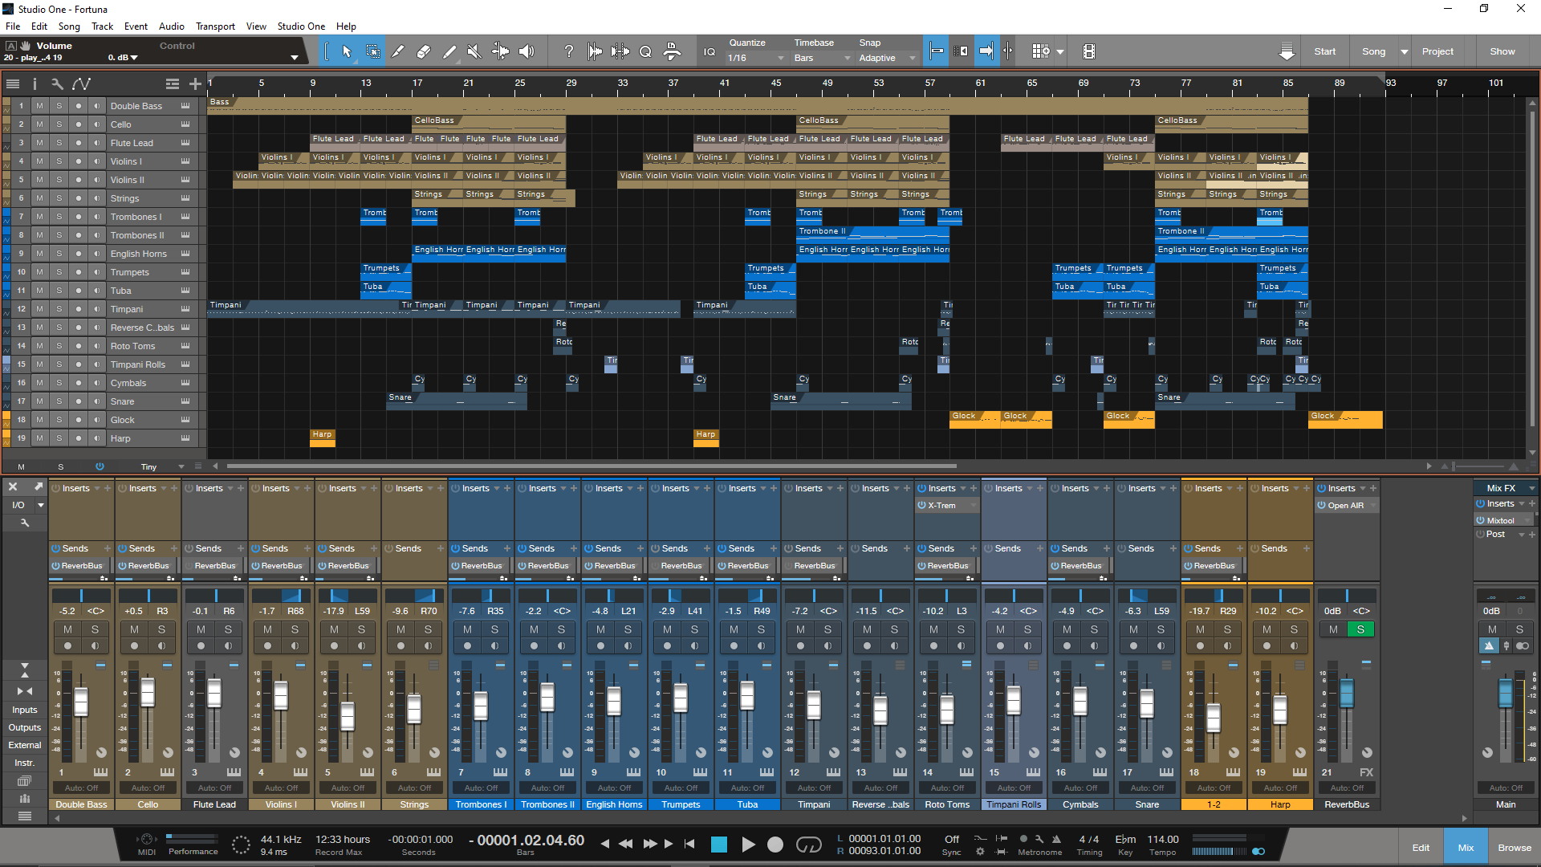Screen dimensions: 1541x867
Task: Solo the Cello track in track list
Action: 59,124
